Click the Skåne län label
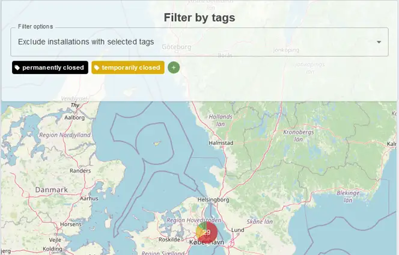 pyautogui.click(x=260, y=222)
